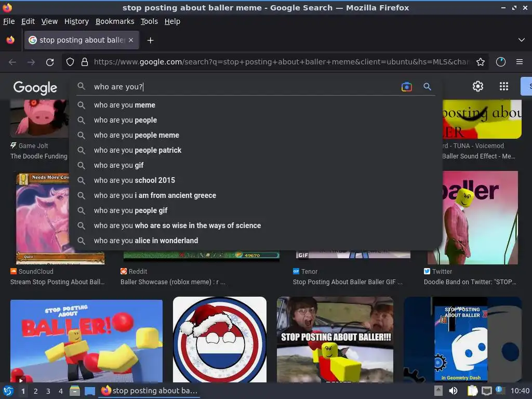The width and height of the screenshot is (532, 399).
Task: Open the Santa hat countryball thumbnail
Action: tap(220, 340)
